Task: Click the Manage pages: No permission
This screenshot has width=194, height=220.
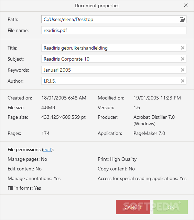Action: click(x=27, y=159)
